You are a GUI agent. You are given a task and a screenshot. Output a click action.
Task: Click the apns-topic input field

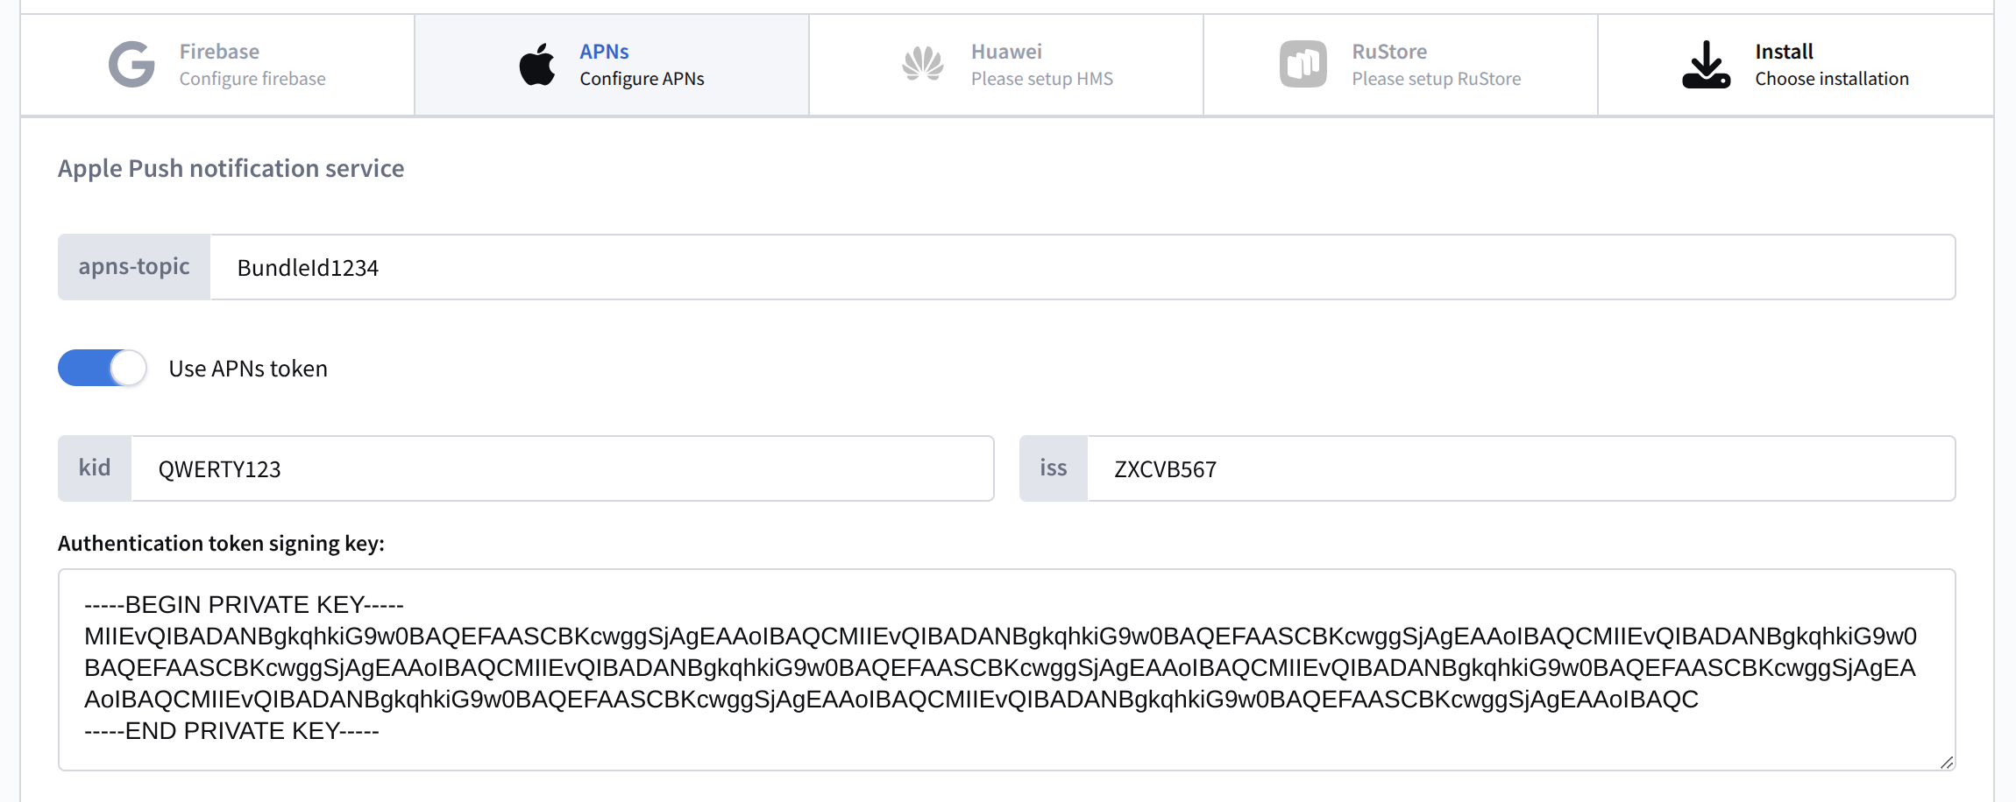coord(1082,268)
